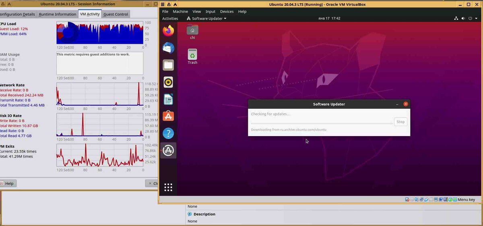Open Firefox from the Ubuntu dock

point(168,31)
